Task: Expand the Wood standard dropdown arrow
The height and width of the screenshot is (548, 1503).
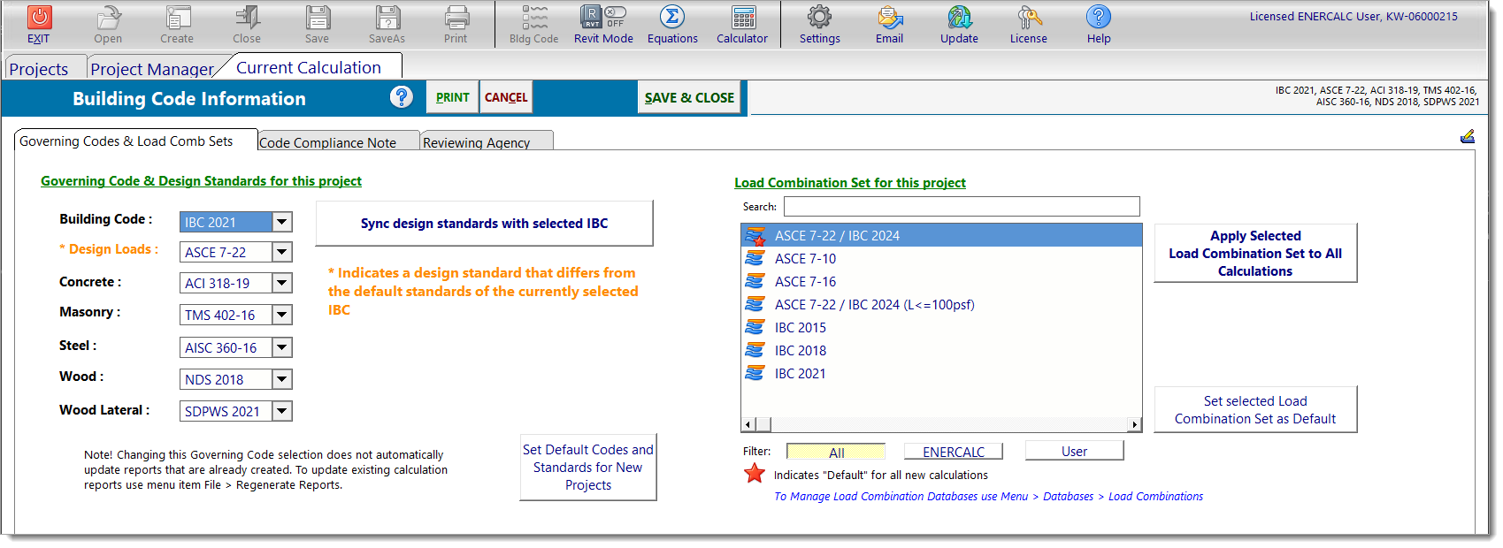Action: click(282, 379)
